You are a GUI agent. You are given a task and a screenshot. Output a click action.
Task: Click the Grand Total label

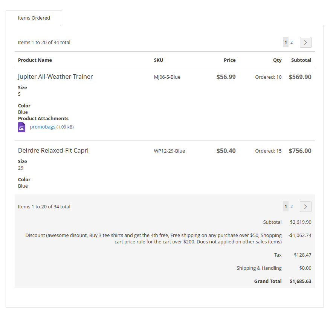coord(268,281)
